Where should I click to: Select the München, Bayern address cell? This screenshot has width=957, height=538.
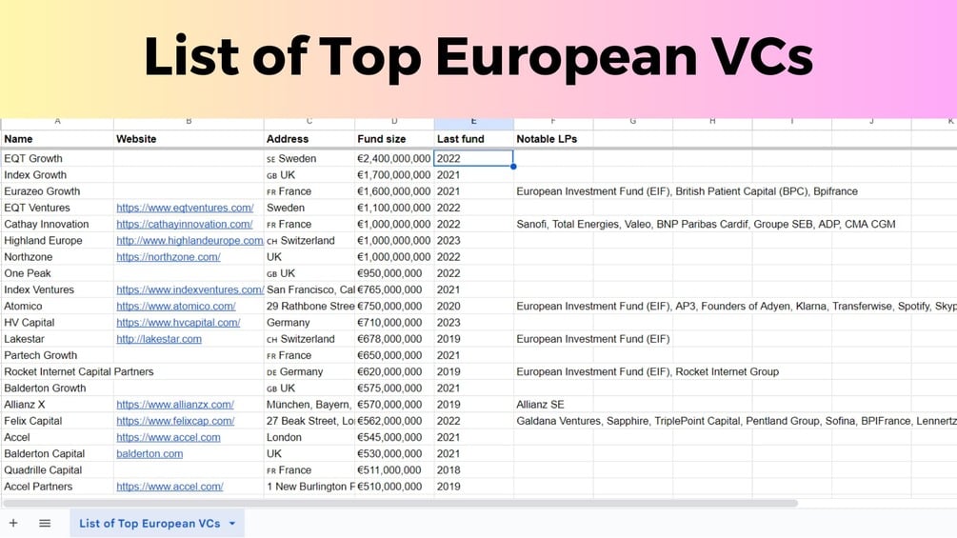tap(309, 405)
